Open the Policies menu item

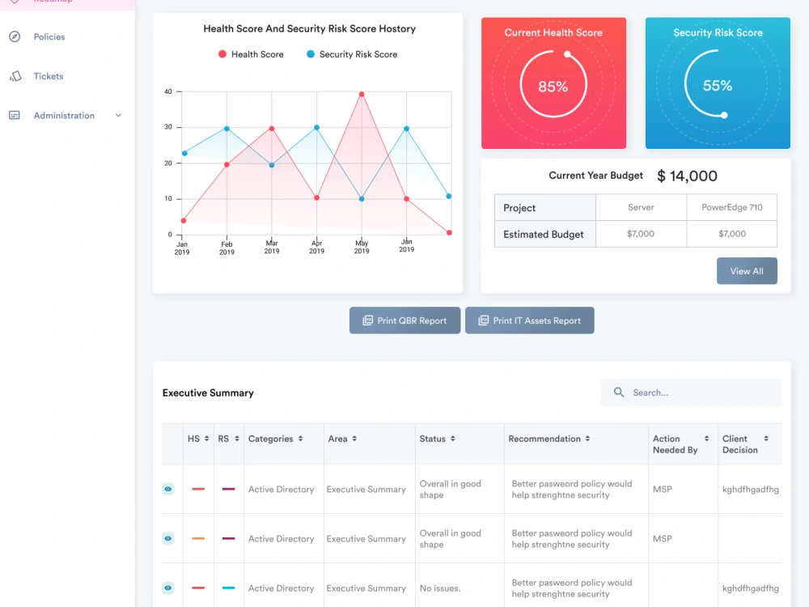click(x=49, y=36)
